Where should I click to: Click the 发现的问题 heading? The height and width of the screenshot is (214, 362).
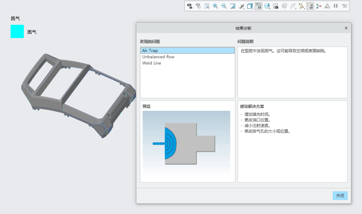click(x=150, y=42)
